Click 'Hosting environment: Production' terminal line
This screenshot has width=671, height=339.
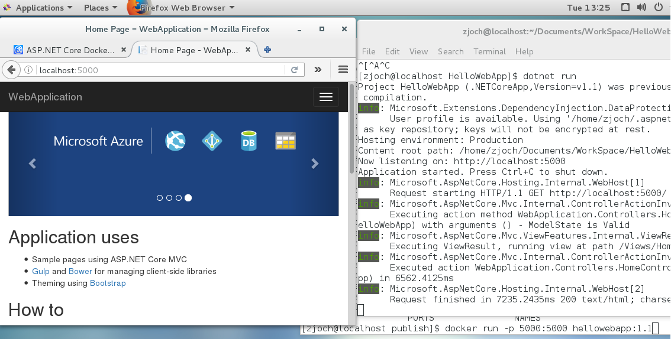click(x=440, y=140)
